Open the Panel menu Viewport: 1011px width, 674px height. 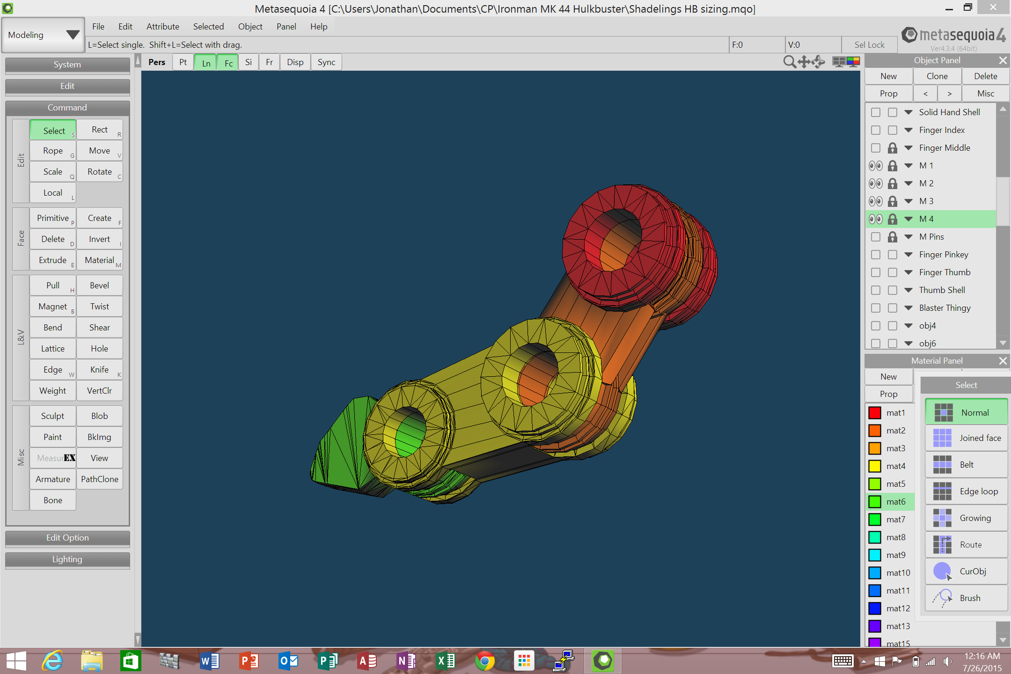click(x=286, y=27)
